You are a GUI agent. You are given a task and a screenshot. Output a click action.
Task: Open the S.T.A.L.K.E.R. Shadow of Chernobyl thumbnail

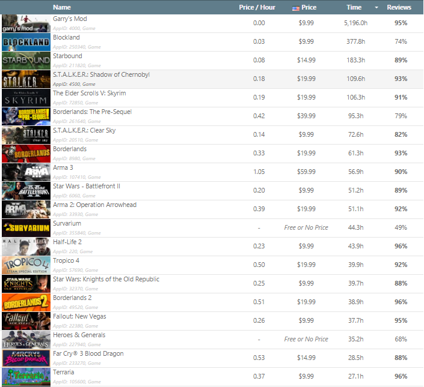26,79
